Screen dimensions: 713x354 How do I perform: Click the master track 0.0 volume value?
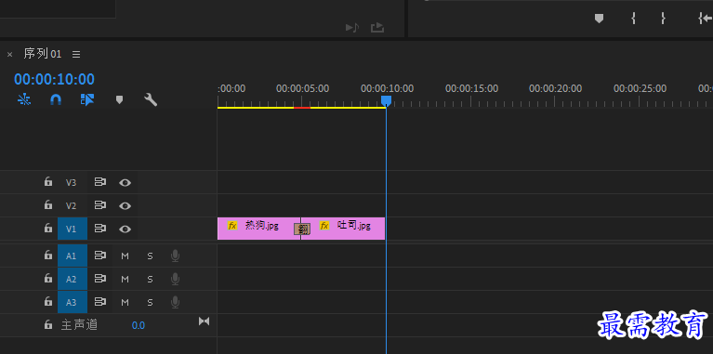click(x=139, y=325)
